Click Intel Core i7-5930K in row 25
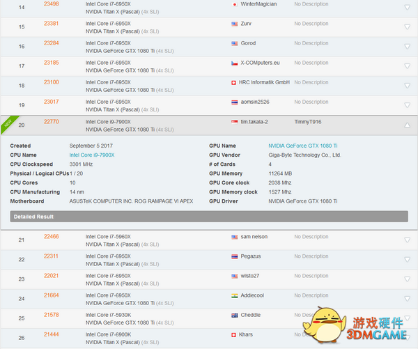 click(x=108, y=315)
